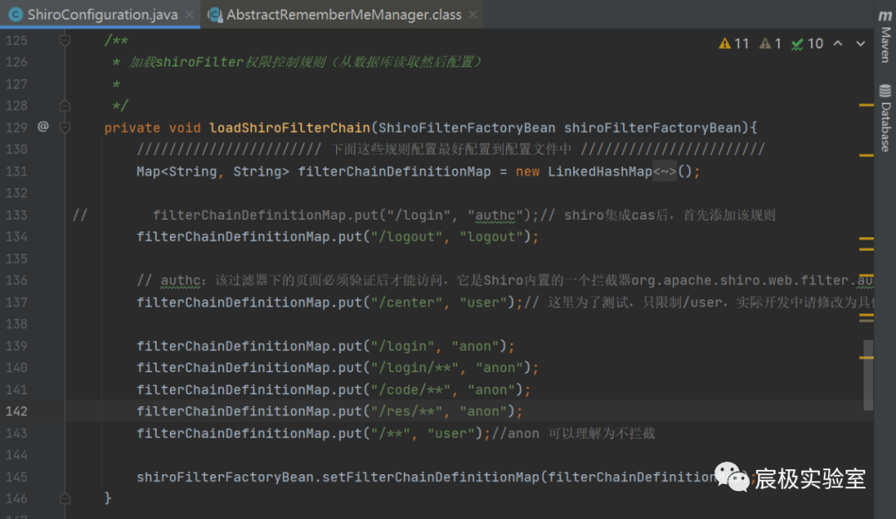Viewport: 896px width, 519px height.
Task: Click the vertical editor scrollbar thumb
Action: pos(868,375)
